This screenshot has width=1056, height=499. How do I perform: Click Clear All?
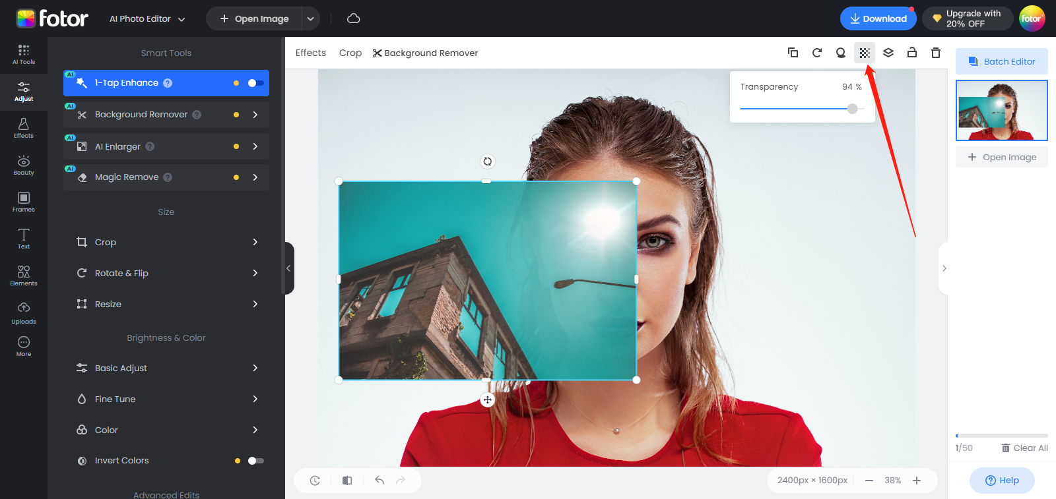tap(1025, 448)
